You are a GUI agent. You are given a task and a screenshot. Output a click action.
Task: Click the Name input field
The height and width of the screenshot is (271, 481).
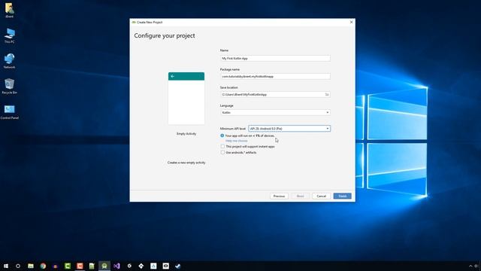275,59
